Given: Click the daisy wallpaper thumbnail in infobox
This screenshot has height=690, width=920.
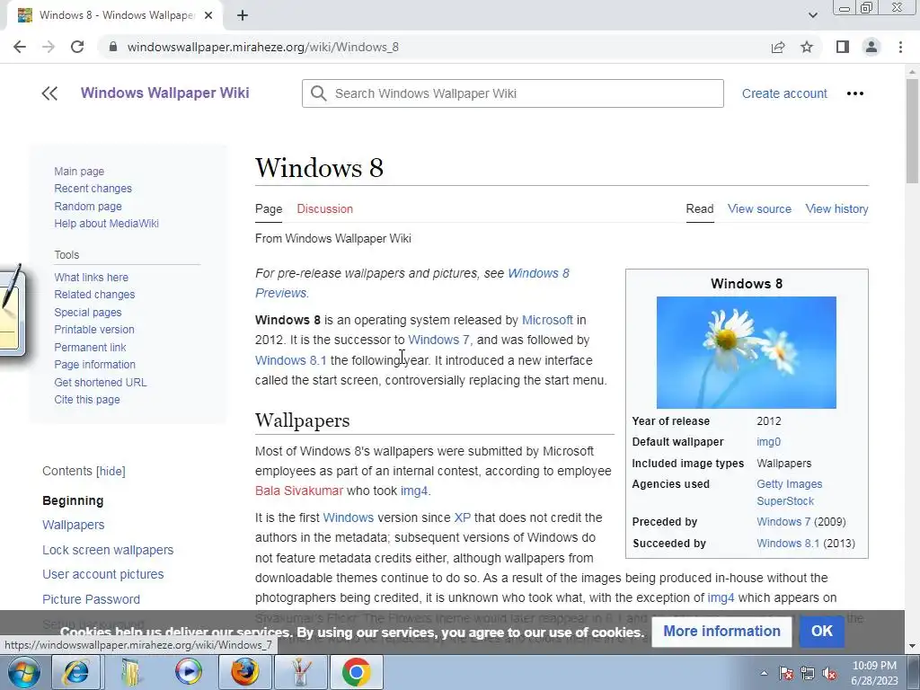Looking at the screenshot, I should click(x=747, y=352).
